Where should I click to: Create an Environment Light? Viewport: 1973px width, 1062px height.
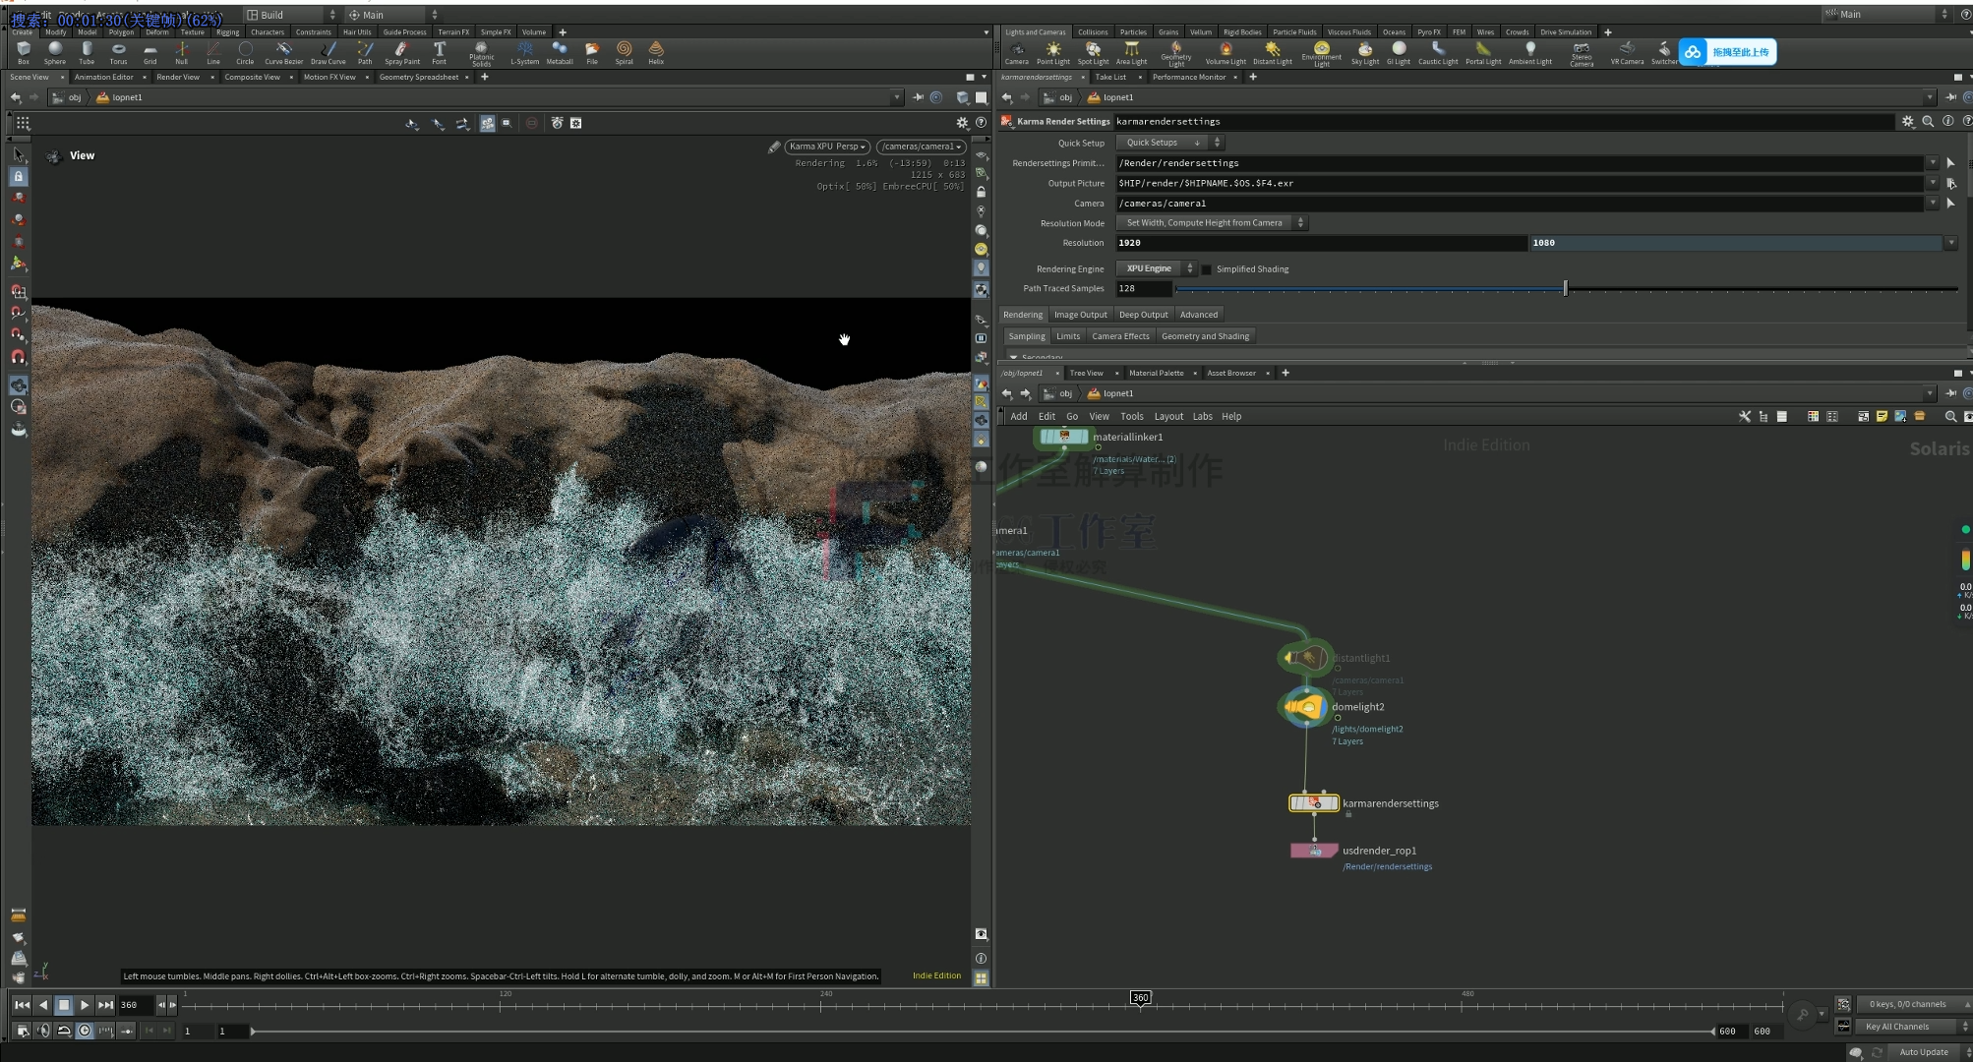pyautogui.click(x=1322, y=52)
